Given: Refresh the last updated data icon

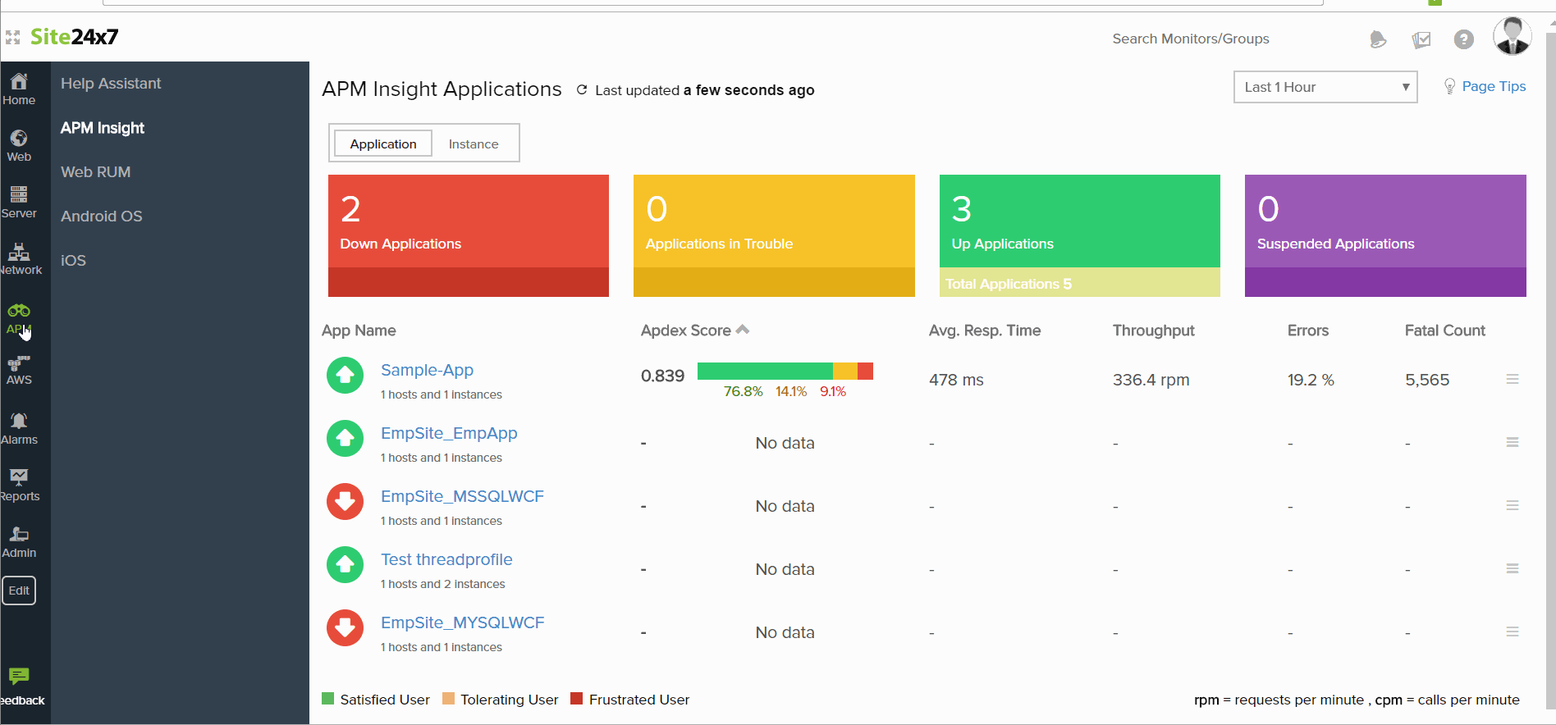Looking at the screenshot, I should (x=582, y=90).
